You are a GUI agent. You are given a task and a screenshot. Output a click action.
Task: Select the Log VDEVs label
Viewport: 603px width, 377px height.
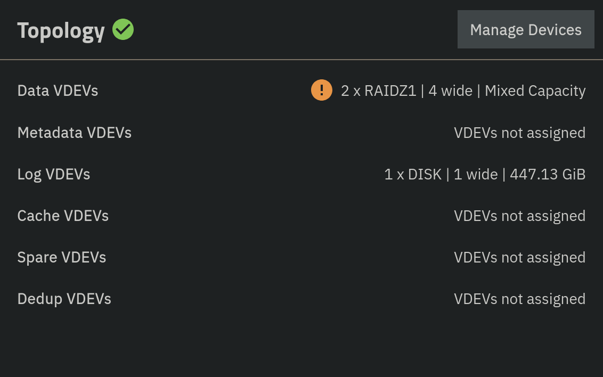(x=54, y=174)
